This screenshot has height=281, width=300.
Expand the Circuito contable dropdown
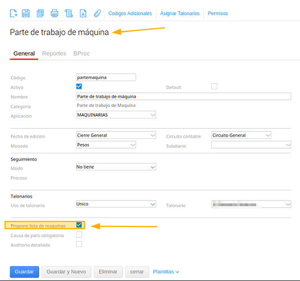click(241, 135)
